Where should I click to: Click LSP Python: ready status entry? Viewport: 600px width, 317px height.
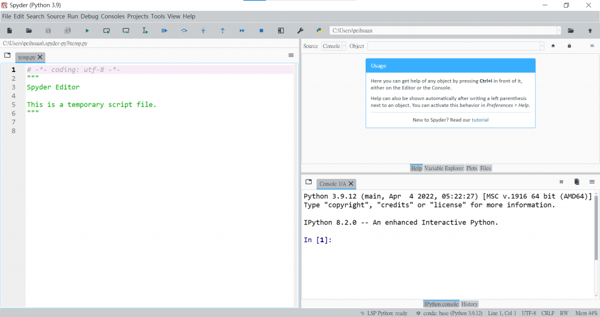coord(384,313)
